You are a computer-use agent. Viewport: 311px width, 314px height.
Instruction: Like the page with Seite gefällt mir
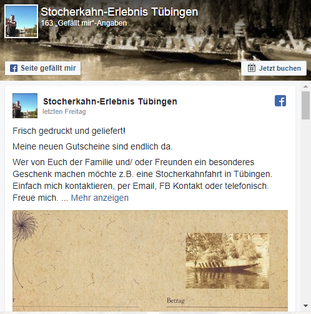[x=43, y=68]
